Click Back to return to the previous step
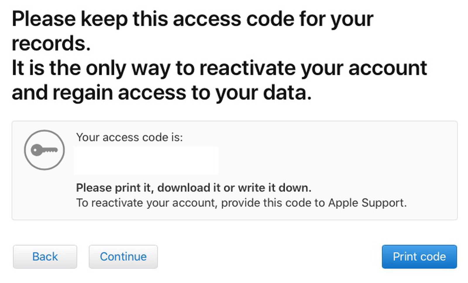468x283 pixels. (x=44, y=257)
